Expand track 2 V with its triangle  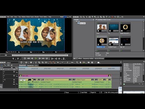click(x=3, y=78)
